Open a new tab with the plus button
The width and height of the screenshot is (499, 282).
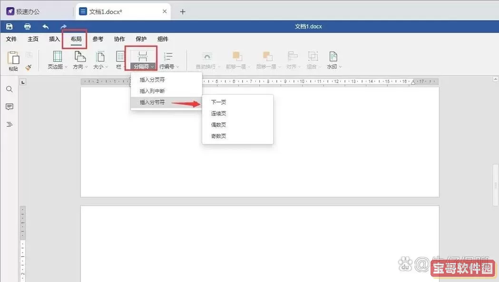[x=183, y=11]
